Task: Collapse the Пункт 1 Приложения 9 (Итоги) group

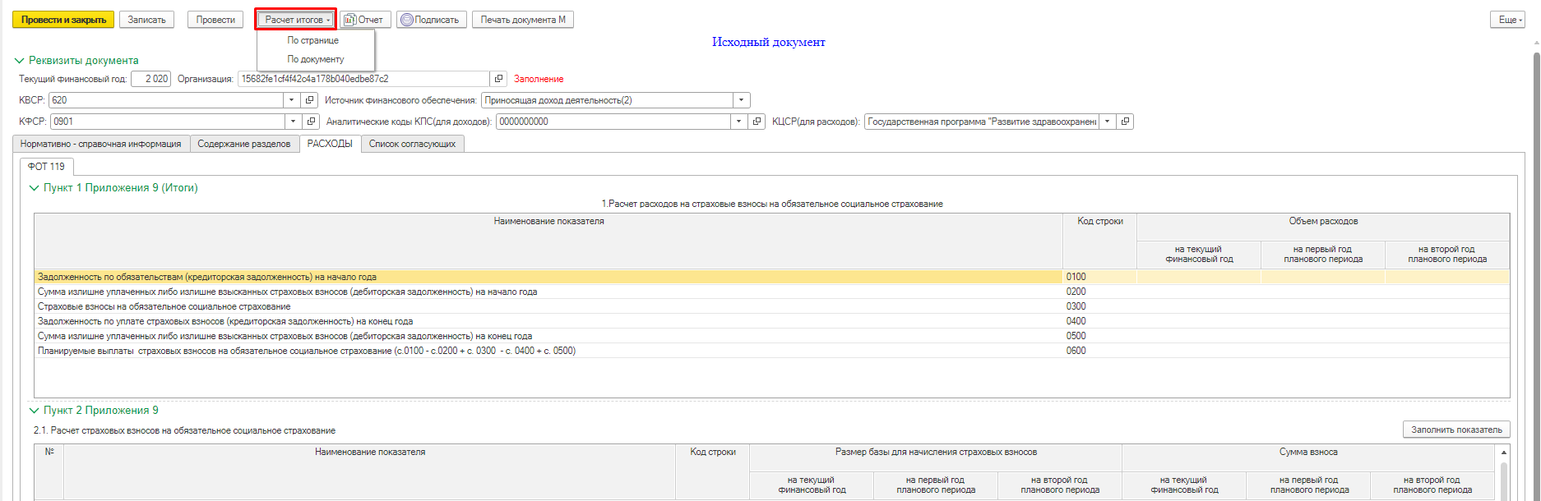Action: click(35, 188)
